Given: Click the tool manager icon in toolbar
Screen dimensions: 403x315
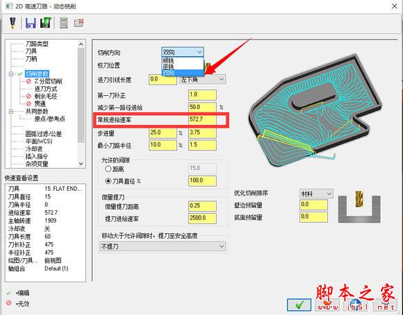Looking at the screenshot, I should click(13, 23).
